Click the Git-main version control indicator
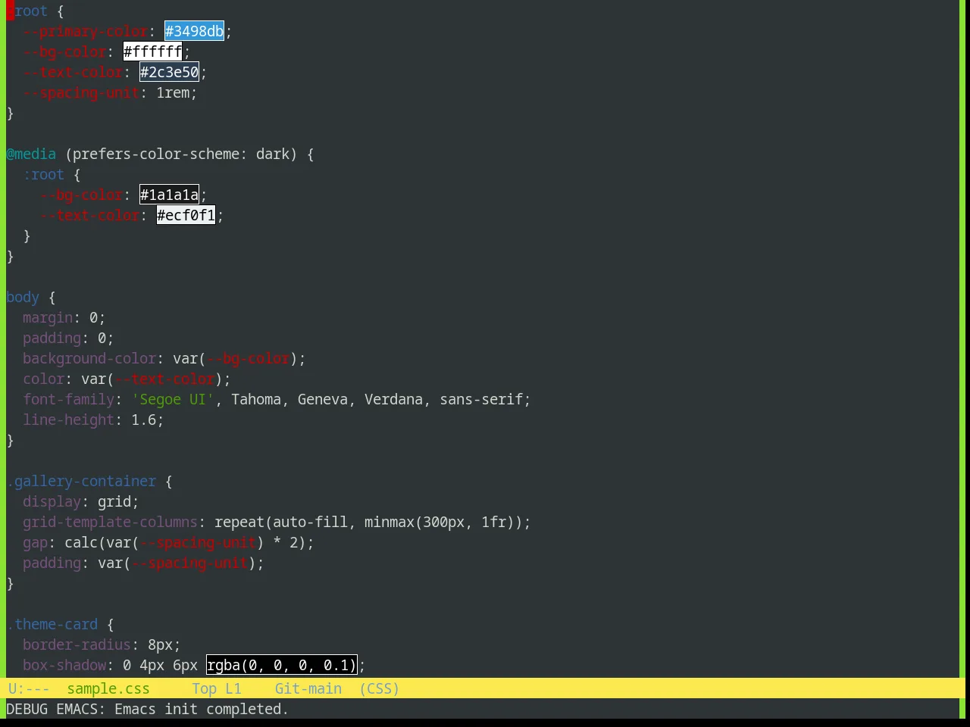Viewport: 970px width, 727px height. click(x=308, y=688)
